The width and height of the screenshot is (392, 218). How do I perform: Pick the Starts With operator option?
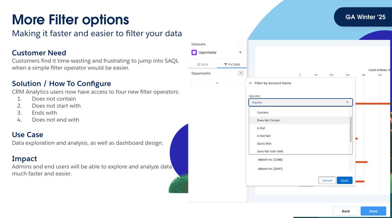pyautogui.click(x=299, y=144)
